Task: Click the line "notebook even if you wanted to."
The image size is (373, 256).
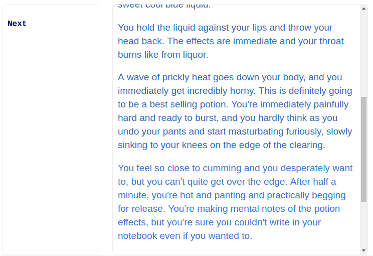Action: pos(185,236)
